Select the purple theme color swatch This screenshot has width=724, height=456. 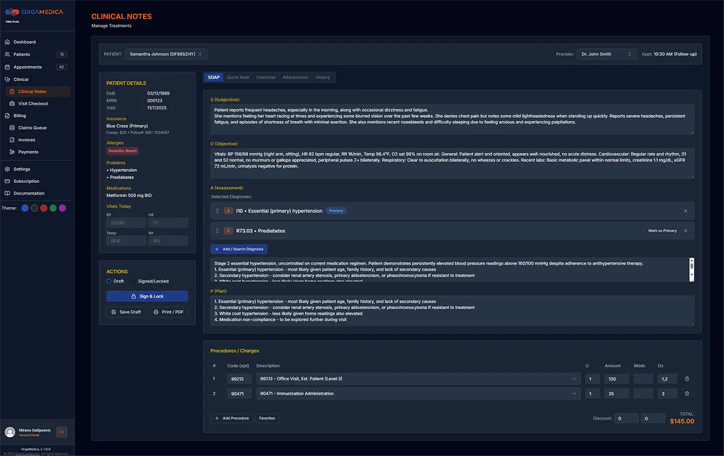click(63, 208)
